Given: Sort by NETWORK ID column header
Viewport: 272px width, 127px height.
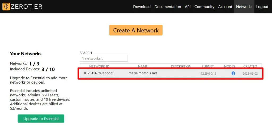Looking at the screenshot, I should (x=99, y=66).
